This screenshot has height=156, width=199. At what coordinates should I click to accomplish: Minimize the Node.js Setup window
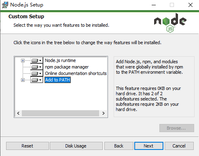(x=154, y=5)
